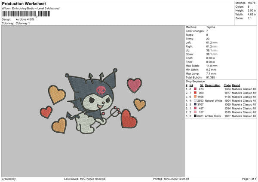This screenshot has width=258, height=182.
Task: Click the 'Color changes:' label
Action: [x=195, y=31]
